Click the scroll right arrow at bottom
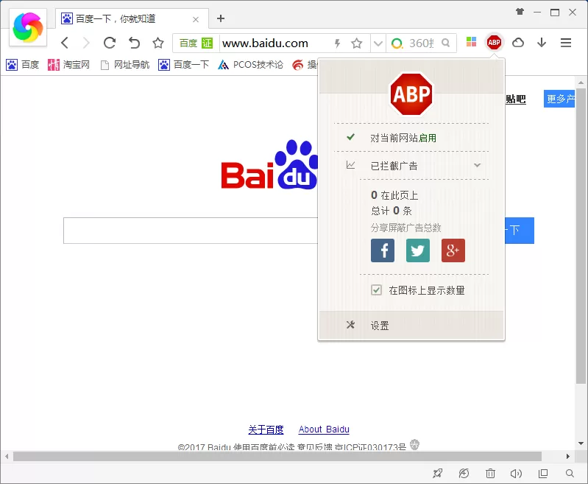Image resolution: width=588 pixels, height=484 pixels. point(567,456)
